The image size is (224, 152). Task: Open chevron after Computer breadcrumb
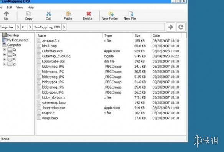click(x=18, y=27)
